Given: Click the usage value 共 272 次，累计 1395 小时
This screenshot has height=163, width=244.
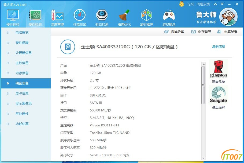Looking at the screenshot, I should point(110,88).
